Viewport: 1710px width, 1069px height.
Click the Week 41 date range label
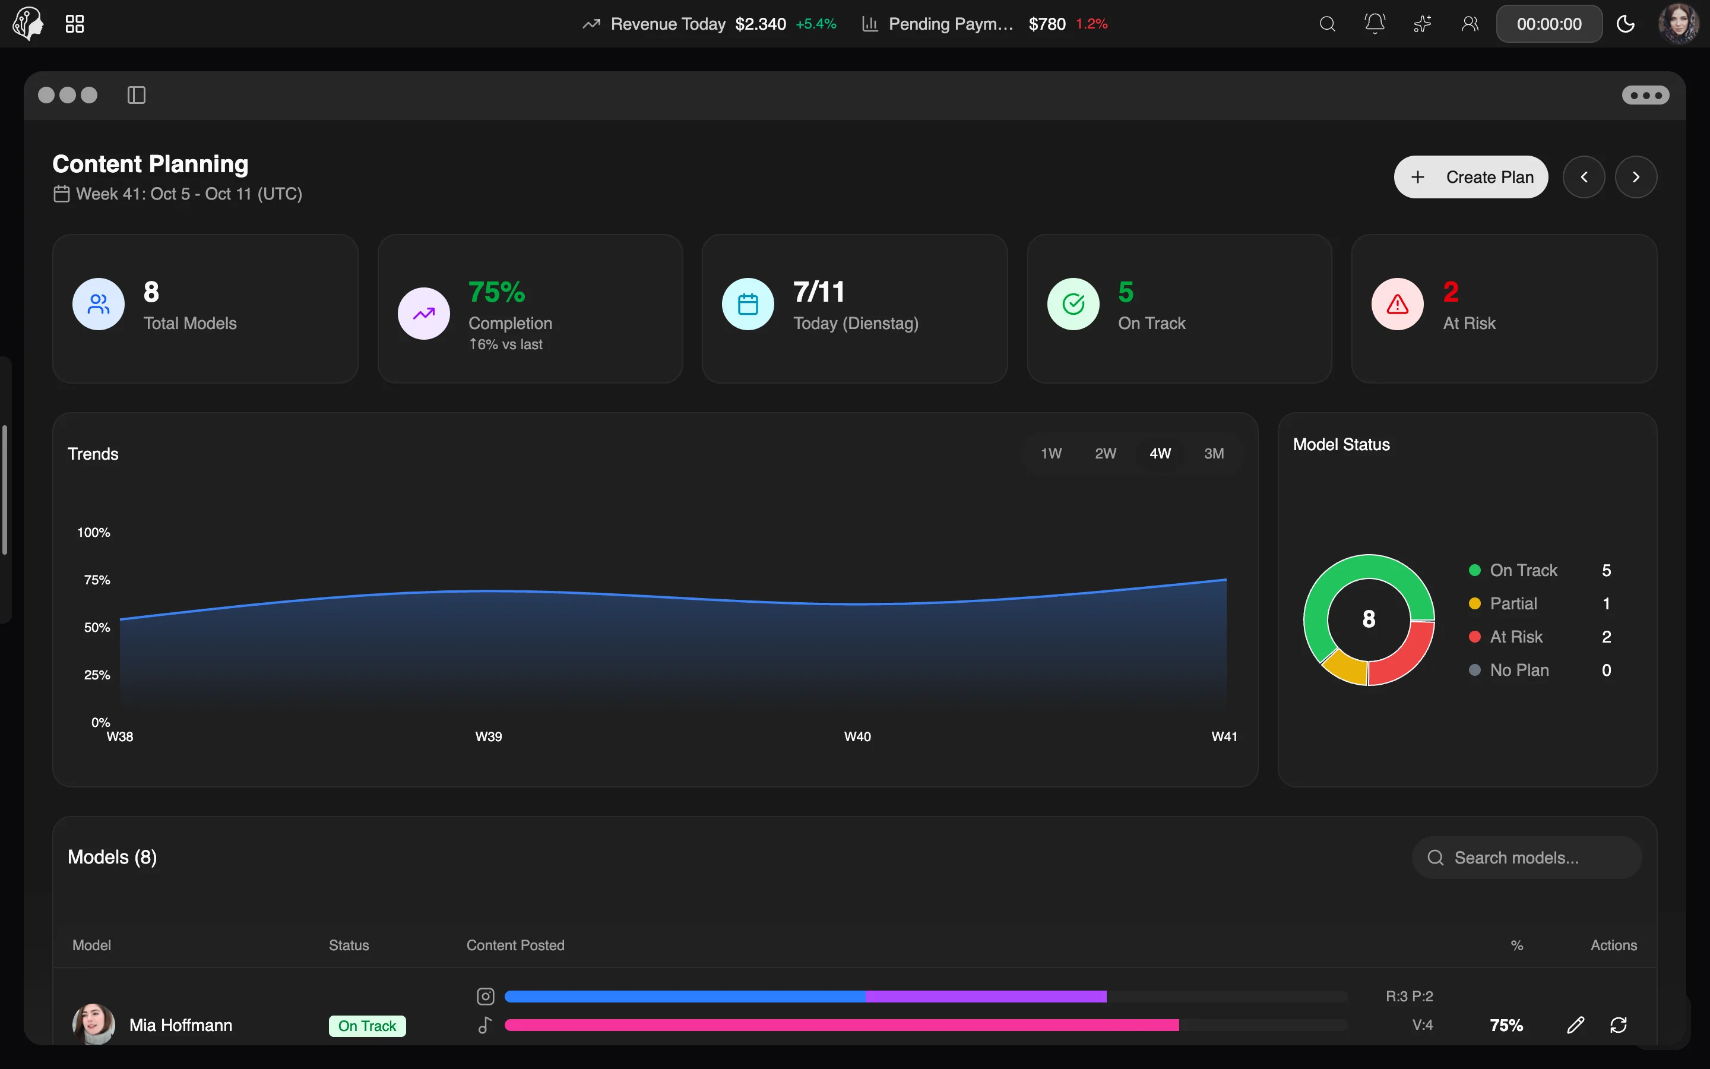point(189,194)
